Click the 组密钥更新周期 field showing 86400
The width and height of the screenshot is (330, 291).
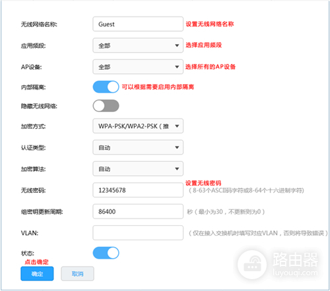(x=138, y=211)
